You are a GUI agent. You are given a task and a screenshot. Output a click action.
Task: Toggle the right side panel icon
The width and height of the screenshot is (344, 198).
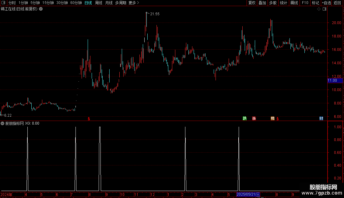[x=325, y=9]
